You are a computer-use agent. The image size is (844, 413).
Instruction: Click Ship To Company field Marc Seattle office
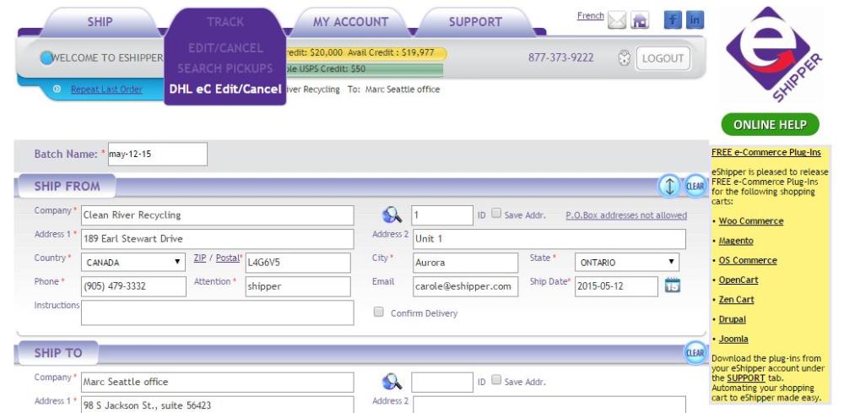tap(218, 382)
